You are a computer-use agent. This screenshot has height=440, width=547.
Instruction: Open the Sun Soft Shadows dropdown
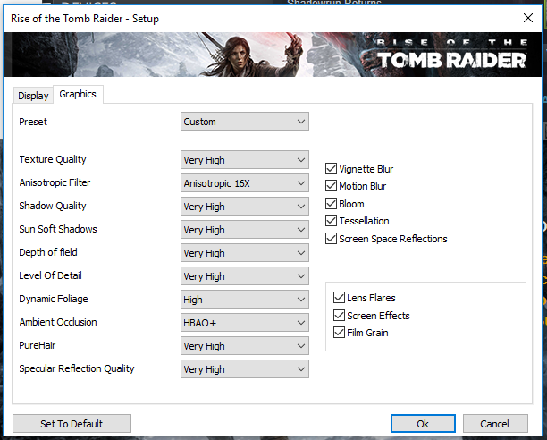click(x=244, y=230)
